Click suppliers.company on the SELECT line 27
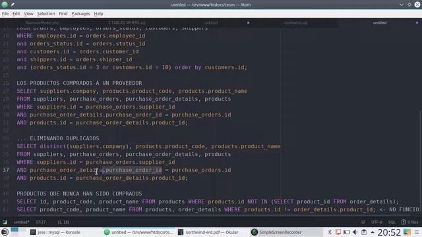This screenshot has width=422, height=237. pyautogui.click(x=67, y=91)
